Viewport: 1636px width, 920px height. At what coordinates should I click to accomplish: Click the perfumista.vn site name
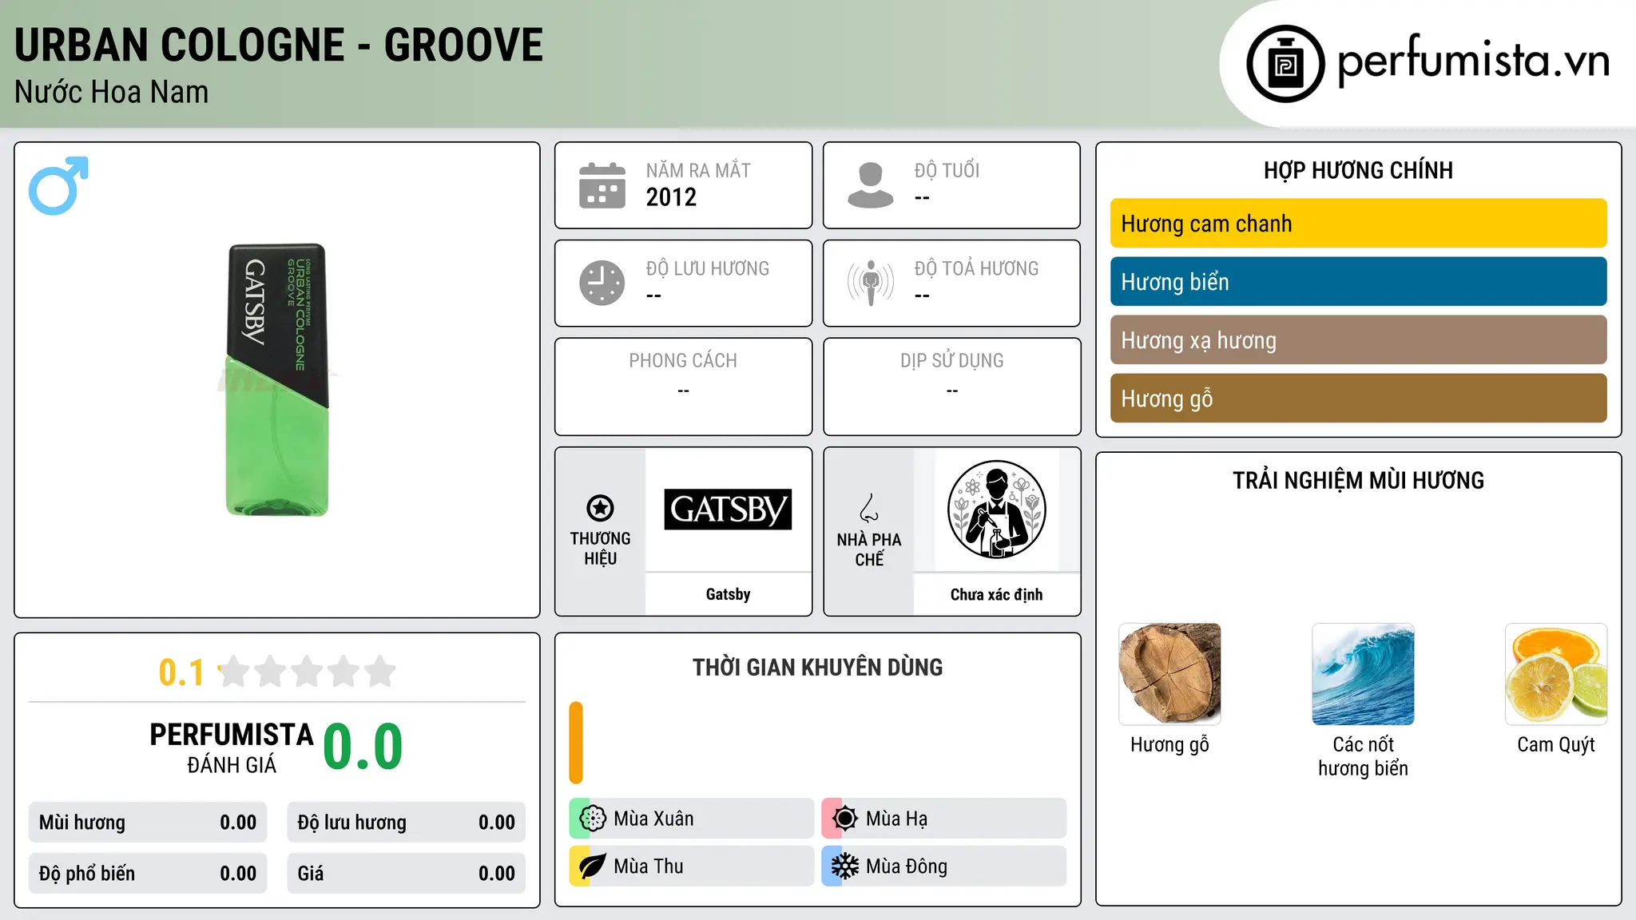(x=1474, y=61)
